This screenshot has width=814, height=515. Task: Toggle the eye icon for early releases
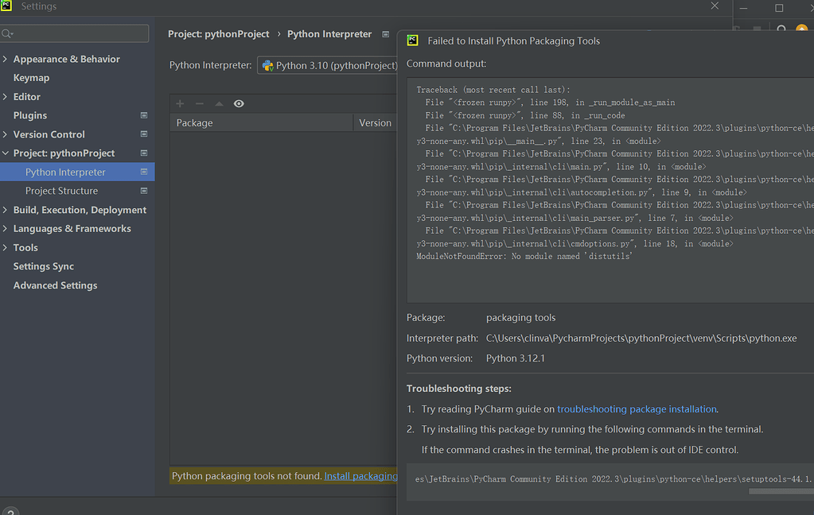tap(239, 104)
